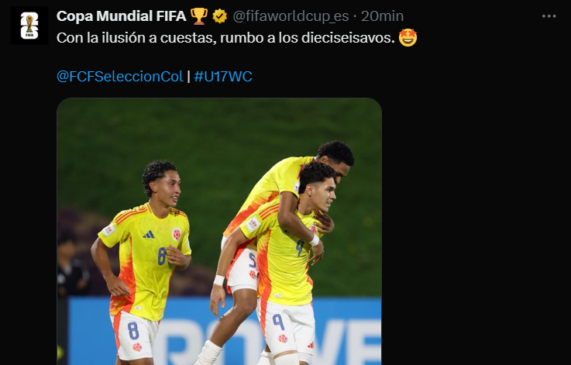
Task: Click the number 8 on white shorts
Action: coord(133,331)
